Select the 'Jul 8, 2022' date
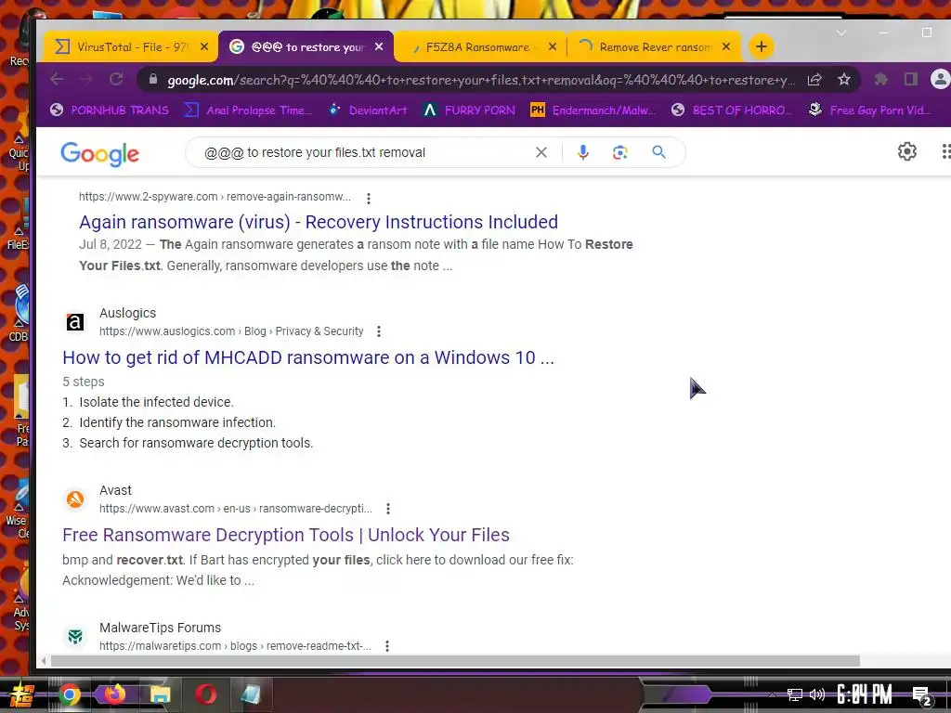Image resolution: width=951 pixels, height=713 pixels. tap(111, 244)
